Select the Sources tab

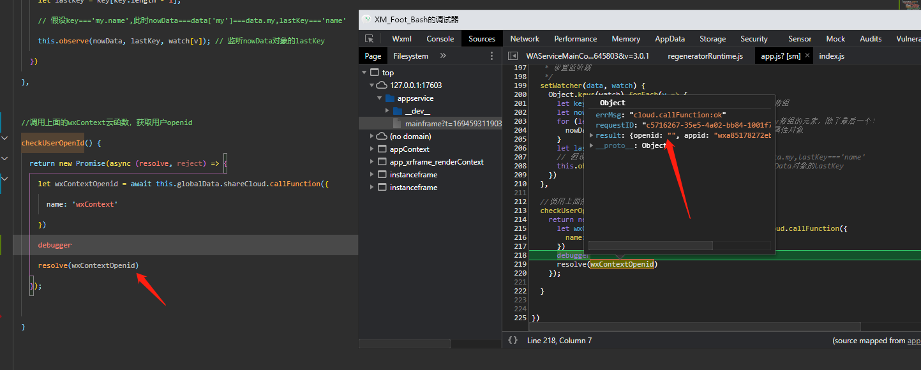(482, 39)
